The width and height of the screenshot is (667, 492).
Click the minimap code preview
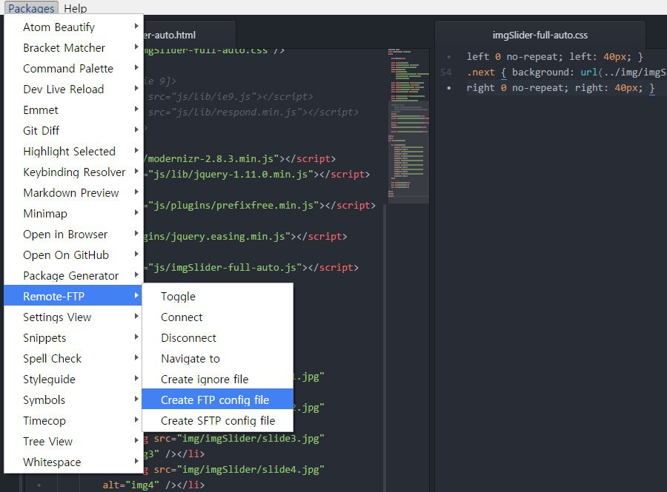tap(408, 125)
